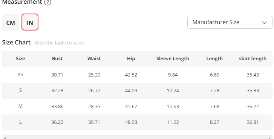Select the S size row label
The width and height of the screenshot is (274, 139).
20,90
